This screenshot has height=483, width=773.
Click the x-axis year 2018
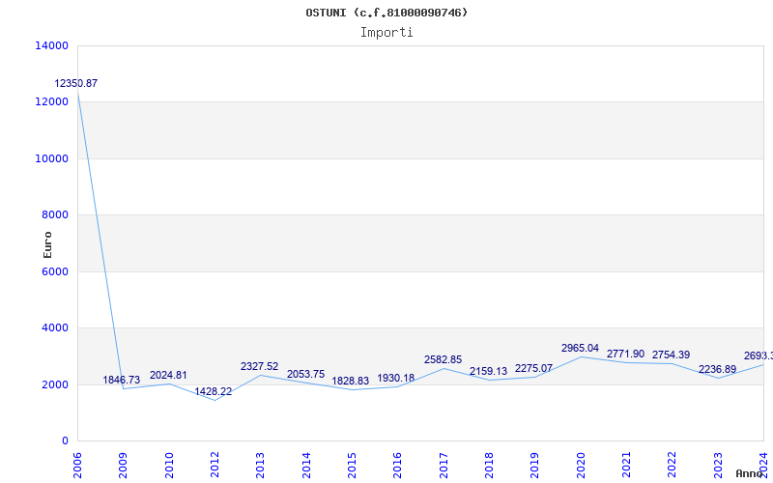[489, 466]
